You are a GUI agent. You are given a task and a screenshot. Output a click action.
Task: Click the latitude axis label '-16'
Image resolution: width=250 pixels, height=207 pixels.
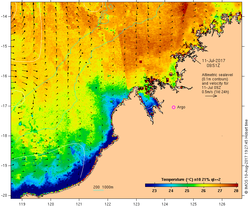click(x=4, y=76)
